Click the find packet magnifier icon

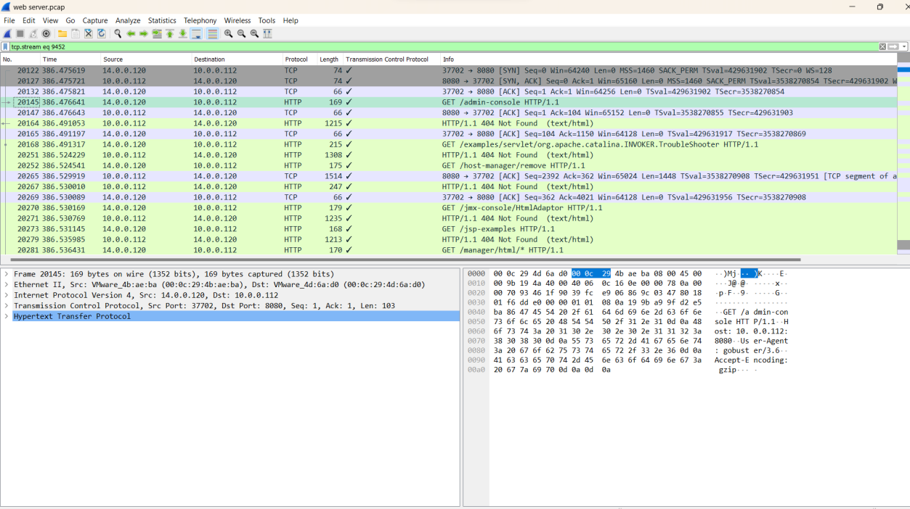click(118, 34)
